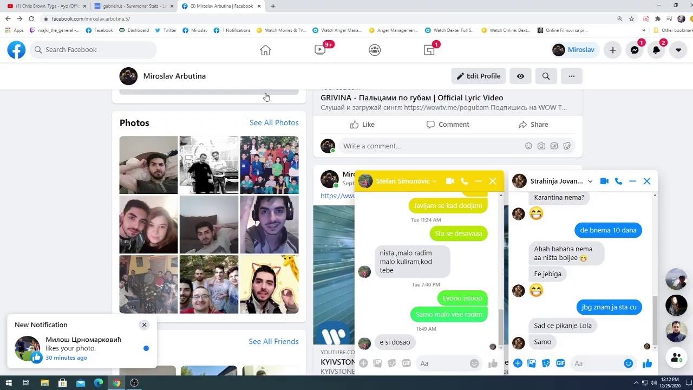The image size is (693, 390).
Task: Start voice call with Strahinja Jovanovic
Action: tap(618, 181)
